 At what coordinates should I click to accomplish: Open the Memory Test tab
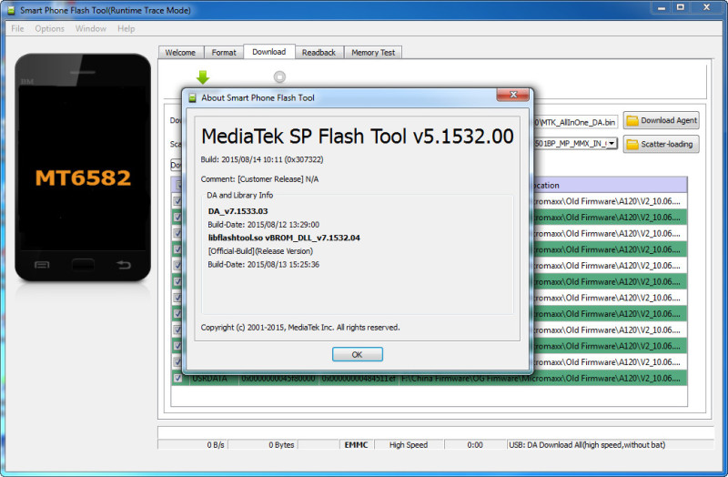click(373, 53)
